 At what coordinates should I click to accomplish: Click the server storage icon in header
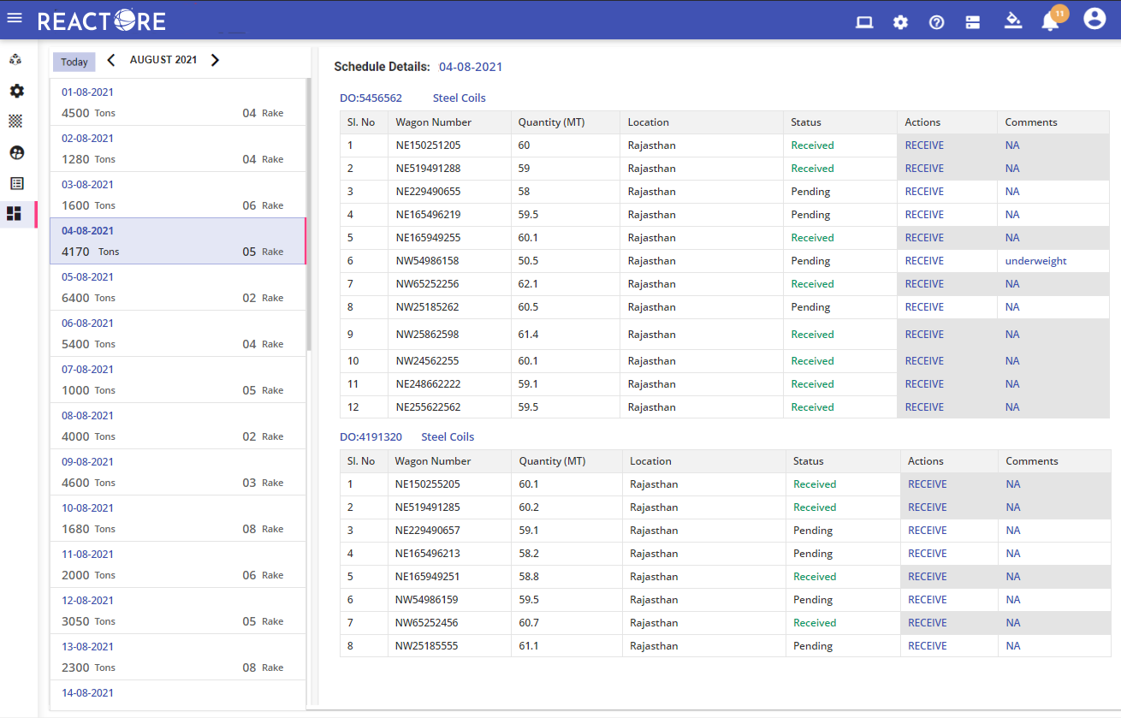pyautogui.click(x=972, y=22)
